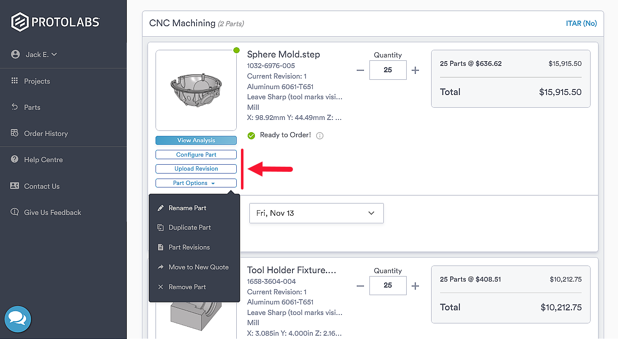
Task: Click the CNC Machining section heading
Action: (x=182, y=23)
